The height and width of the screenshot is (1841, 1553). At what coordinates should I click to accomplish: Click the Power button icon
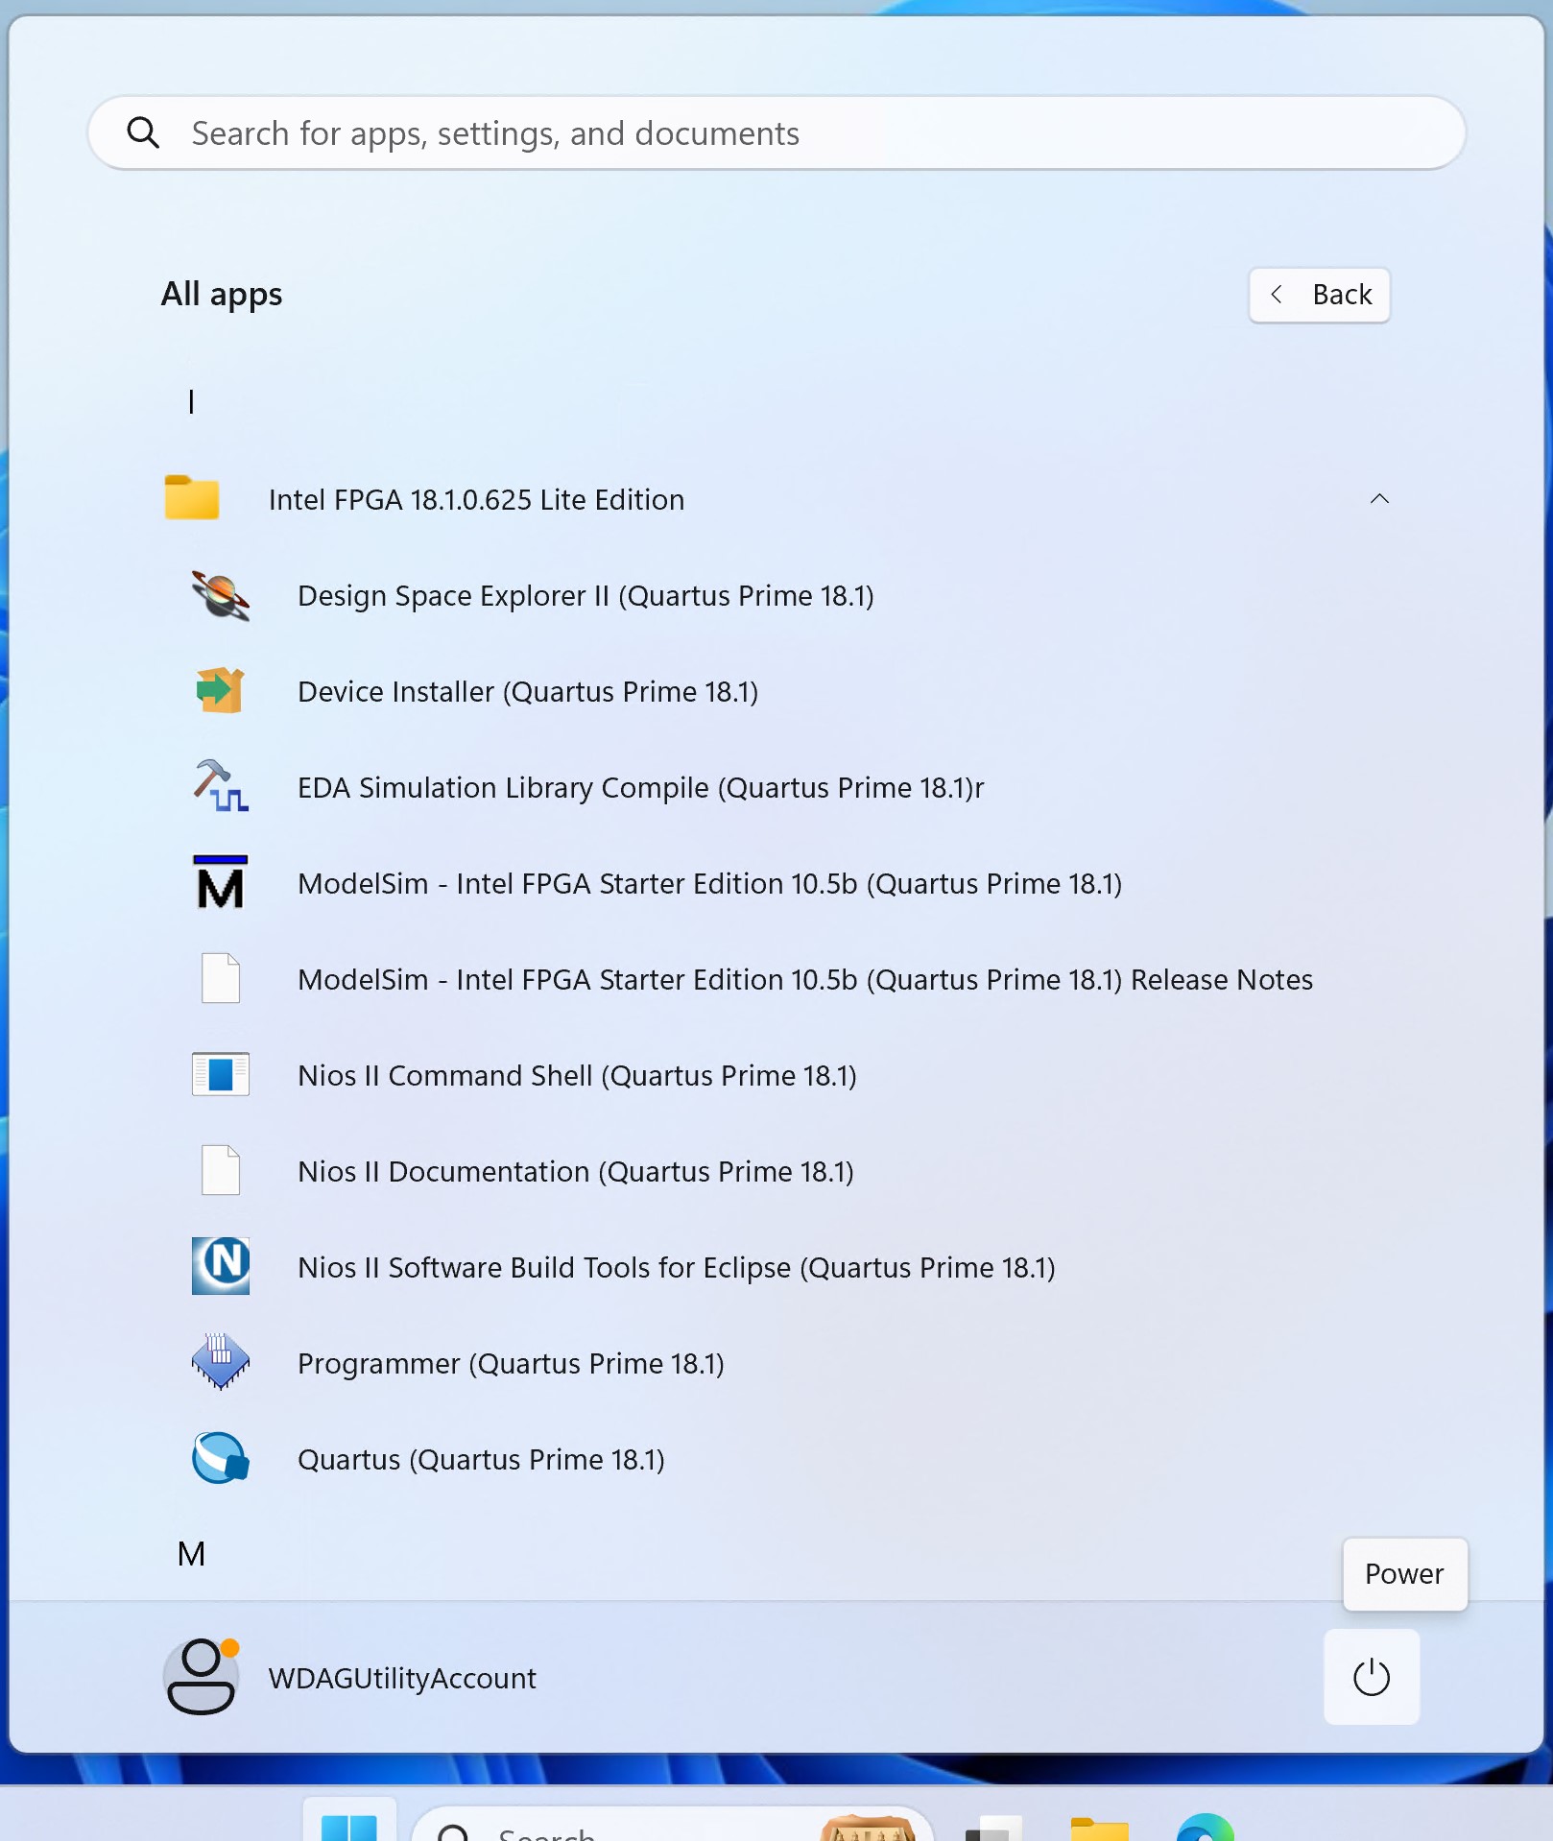click(x=1372, y=1677)
